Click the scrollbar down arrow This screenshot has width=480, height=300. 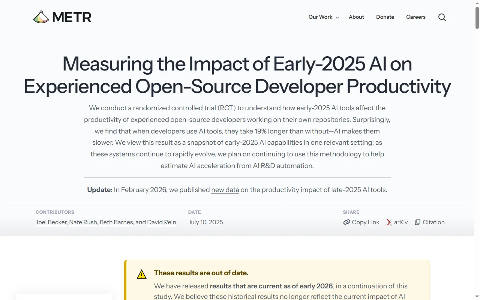coord(477,297)
